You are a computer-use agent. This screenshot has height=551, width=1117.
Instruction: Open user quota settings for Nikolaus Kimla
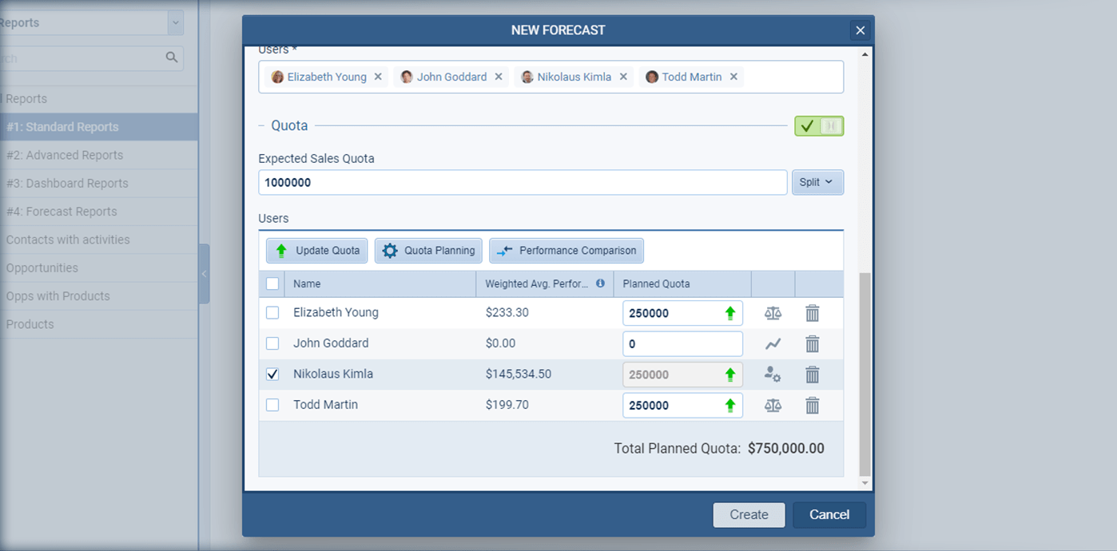773,374
